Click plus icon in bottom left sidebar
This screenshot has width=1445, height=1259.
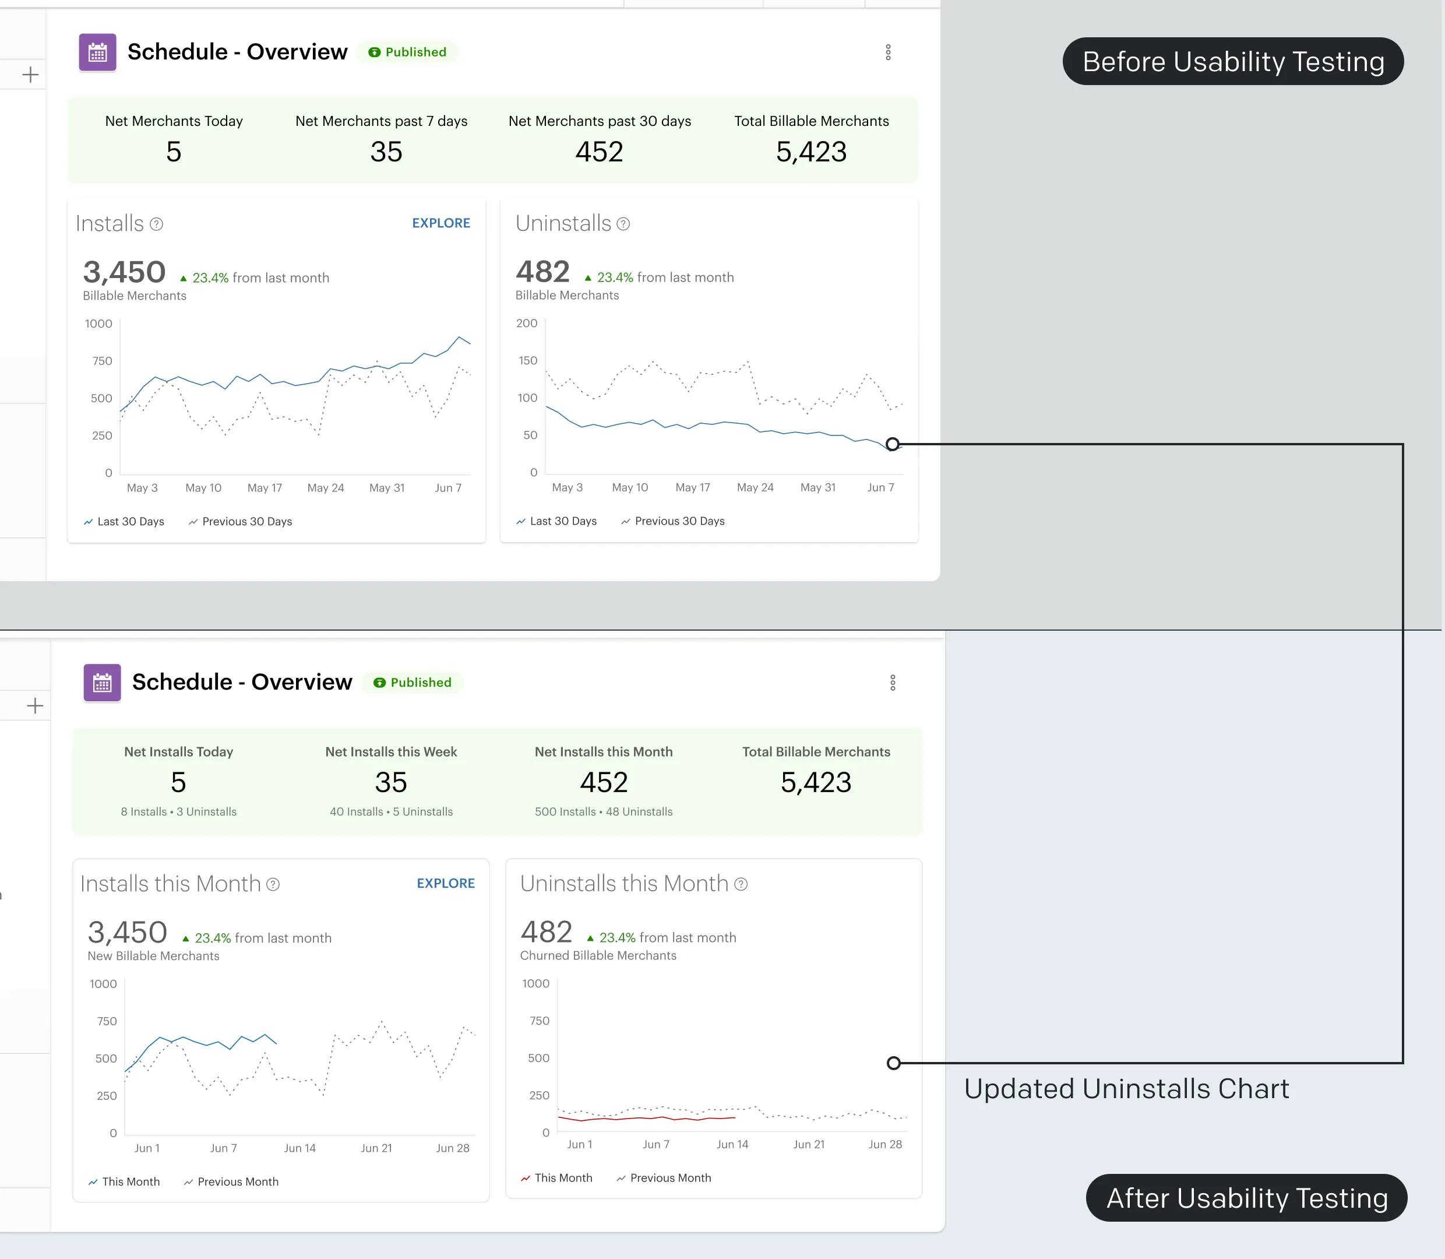pyautogui.click(x=35, y=706)
